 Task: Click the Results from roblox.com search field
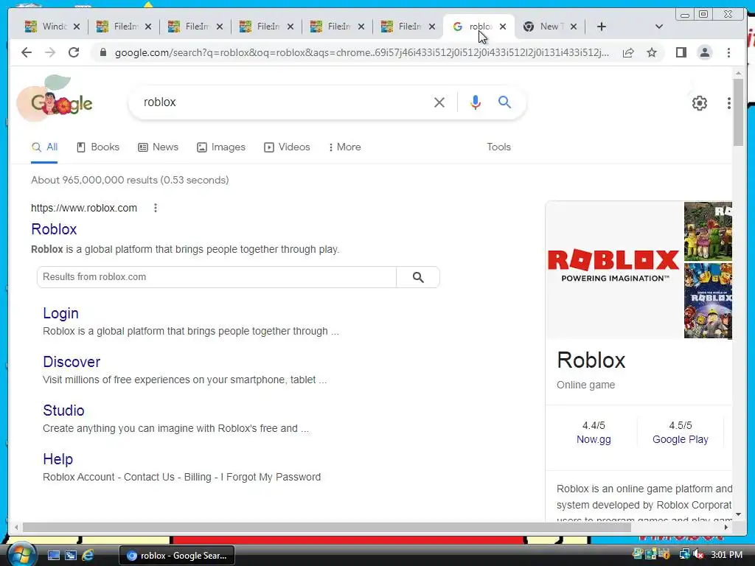[217, 277]
